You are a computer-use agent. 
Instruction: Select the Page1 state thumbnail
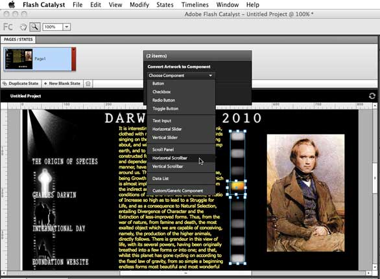[x=40, y=59]
